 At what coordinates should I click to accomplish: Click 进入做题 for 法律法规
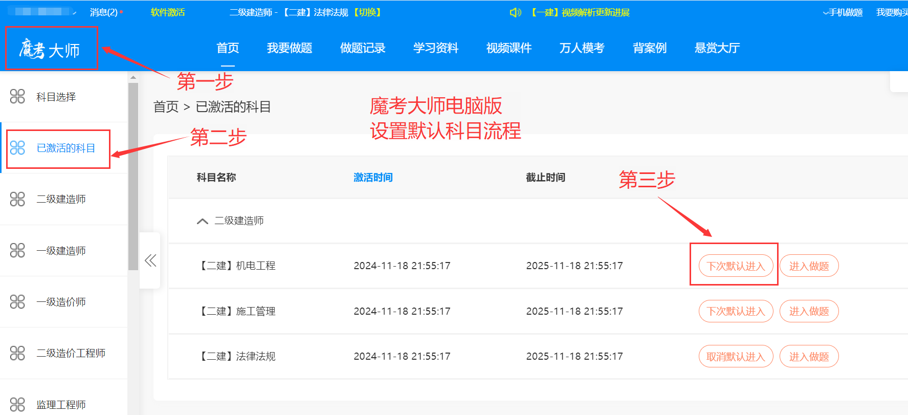(x=809, y=357)
